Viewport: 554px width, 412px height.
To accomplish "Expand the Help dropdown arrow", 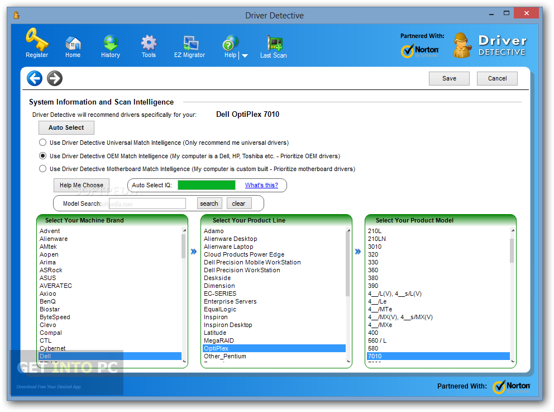I will (245, 56).
